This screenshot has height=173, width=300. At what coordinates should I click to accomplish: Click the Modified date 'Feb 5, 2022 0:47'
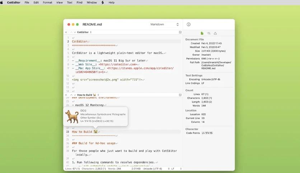211,47
